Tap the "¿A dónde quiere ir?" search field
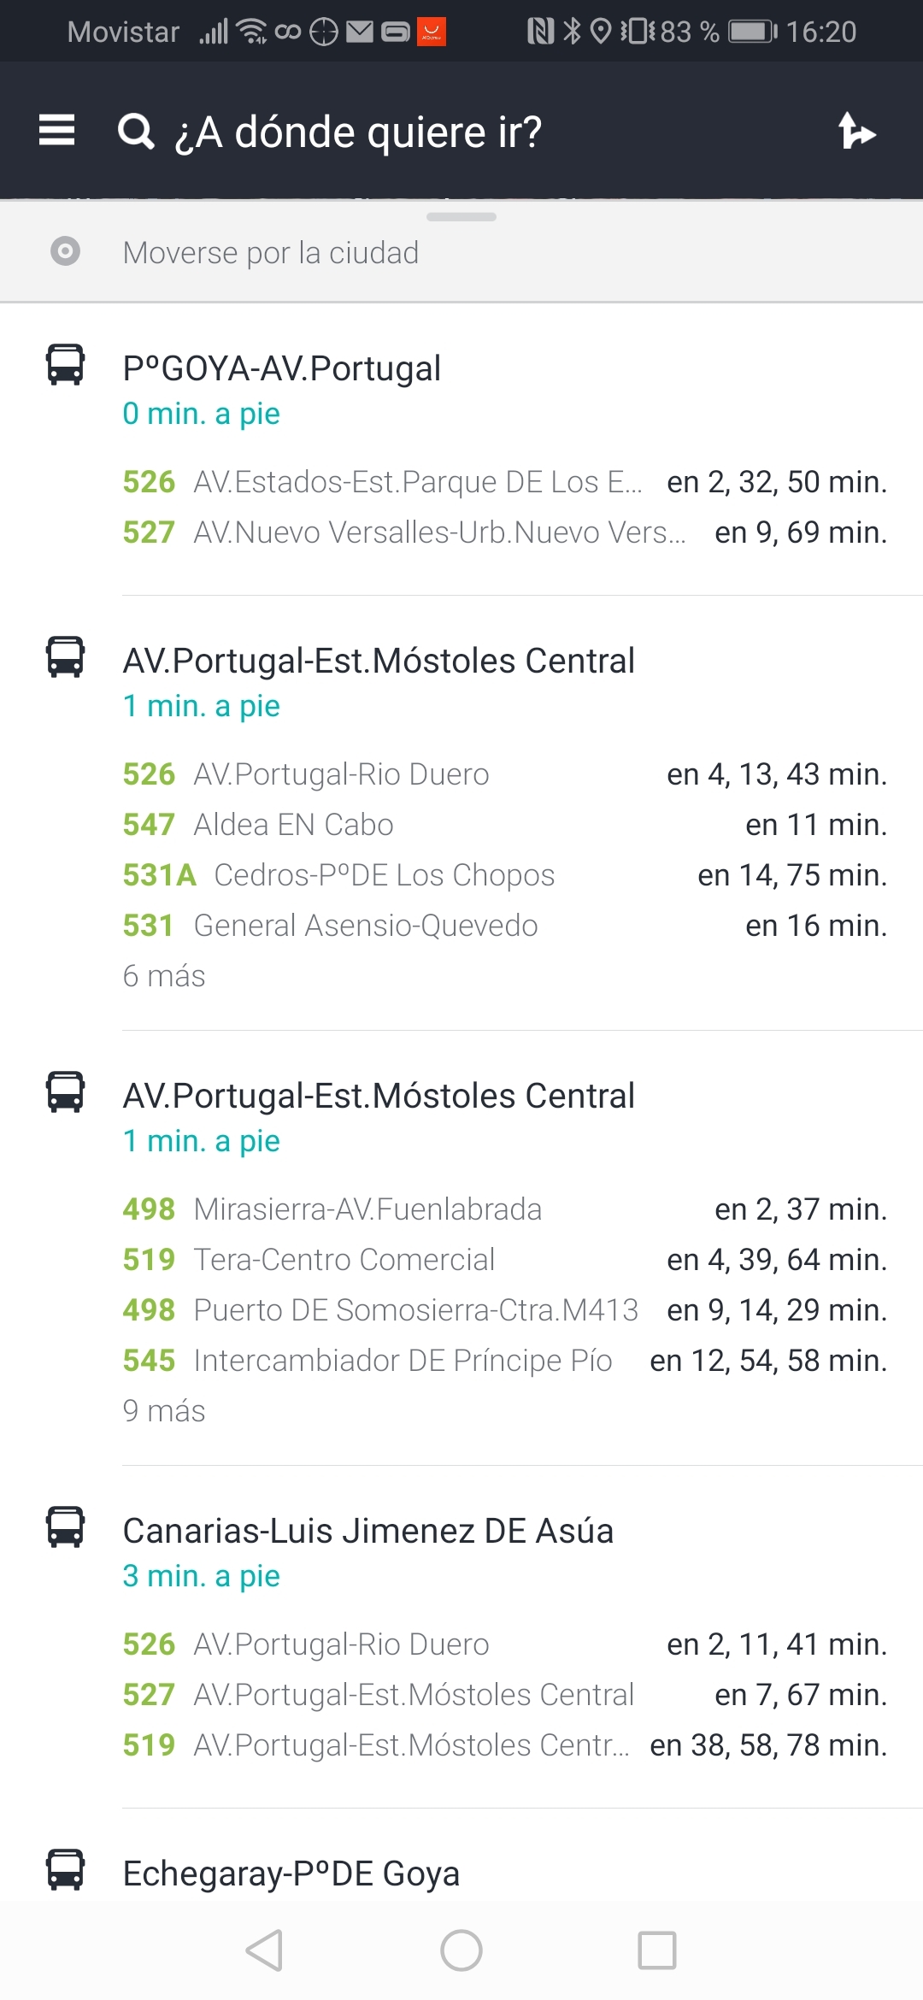 click(x=359, y=132)
